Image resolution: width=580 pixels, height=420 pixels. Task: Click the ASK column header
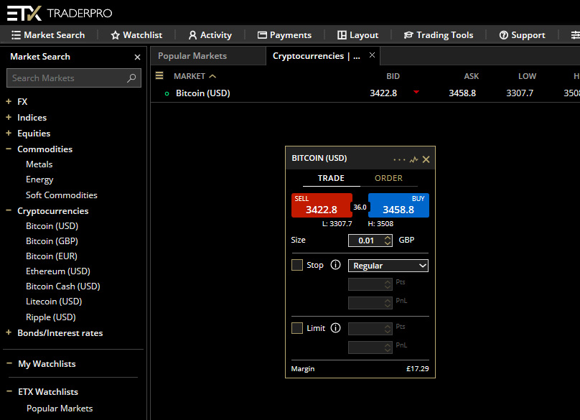(471, 76)
